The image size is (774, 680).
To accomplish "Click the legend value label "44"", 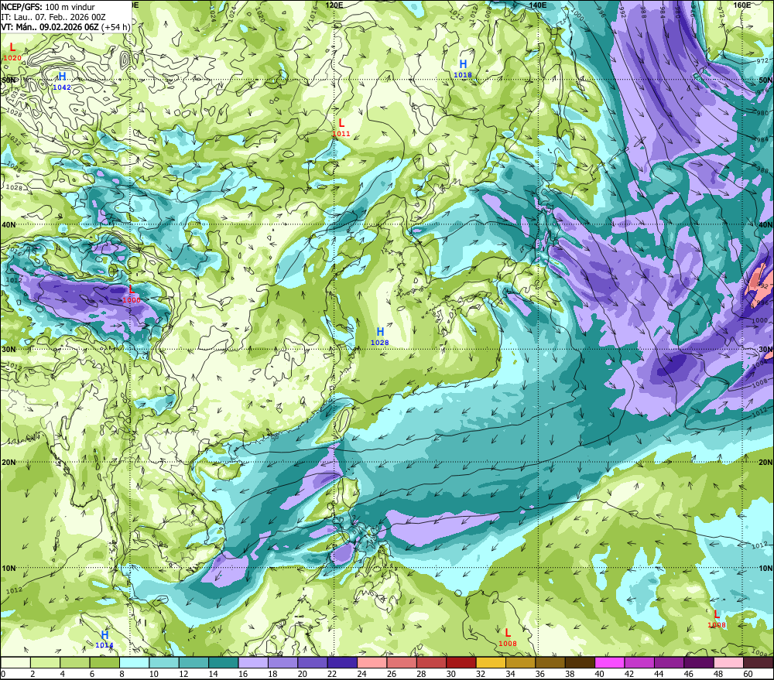I will tap(659, 674).
